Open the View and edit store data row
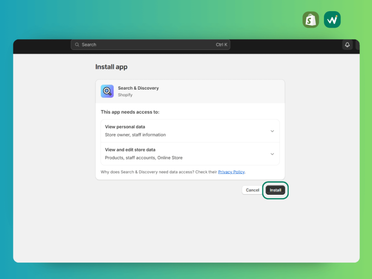The height and width of the screenshot is (279, 372). coord(190,154)
